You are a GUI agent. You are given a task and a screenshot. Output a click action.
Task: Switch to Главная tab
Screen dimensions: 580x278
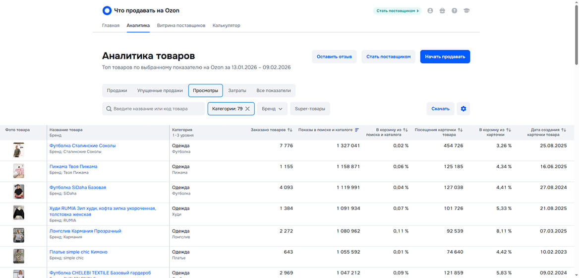point(111,26)
